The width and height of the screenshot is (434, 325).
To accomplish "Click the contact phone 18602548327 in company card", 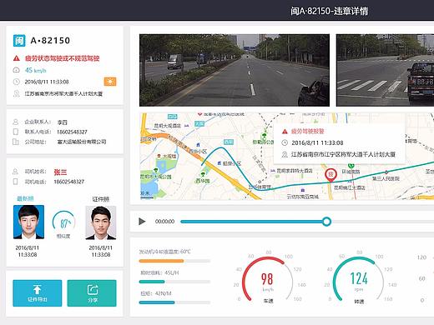I will (72, 132).
